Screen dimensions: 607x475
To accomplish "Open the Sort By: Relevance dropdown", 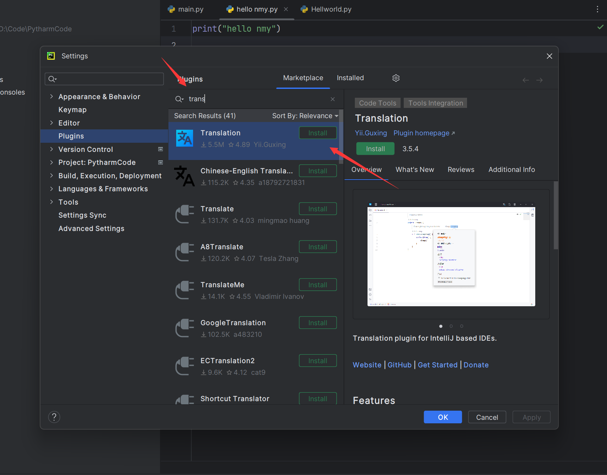I will (x=305, y=116).
